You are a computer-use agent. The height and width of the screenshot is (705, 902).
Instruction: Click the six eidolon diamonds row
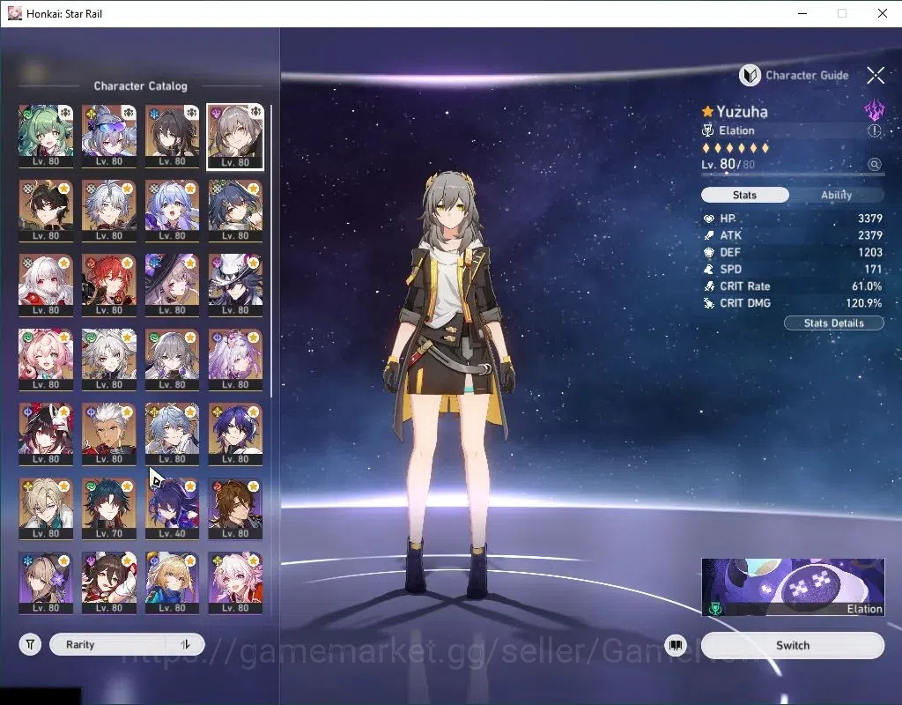click(x=736, y=148)
